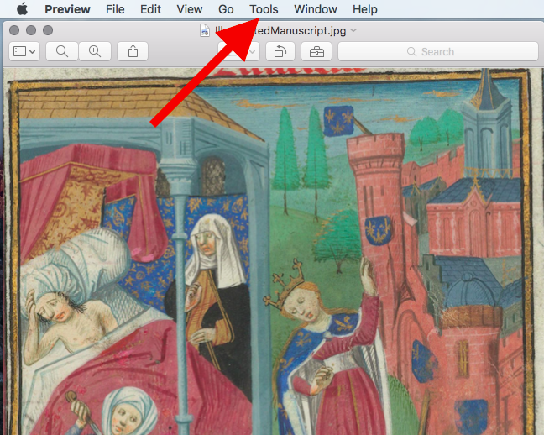
Task: Open the File menu
Action: click(x=115, y=9)
